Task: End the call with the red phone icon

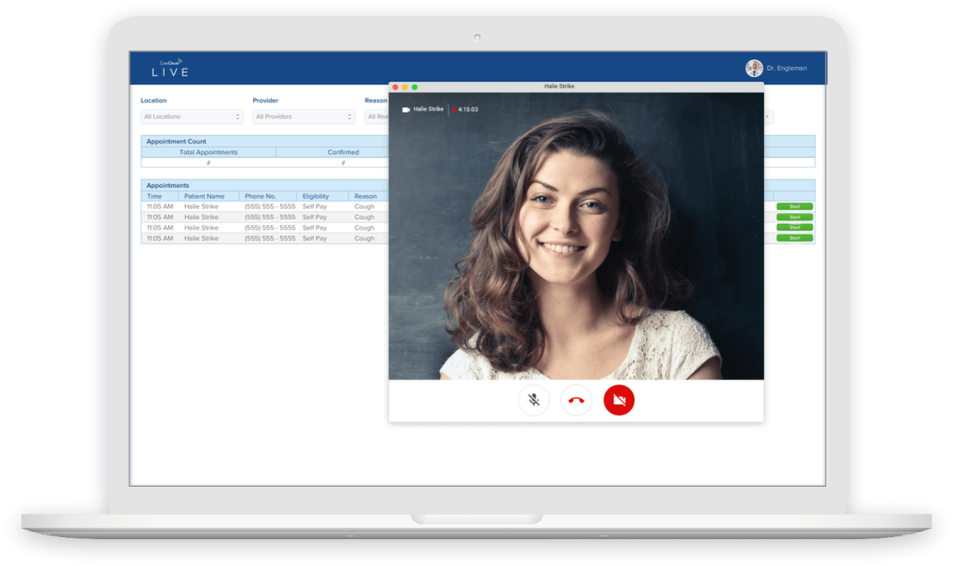Action: point(576,401)
